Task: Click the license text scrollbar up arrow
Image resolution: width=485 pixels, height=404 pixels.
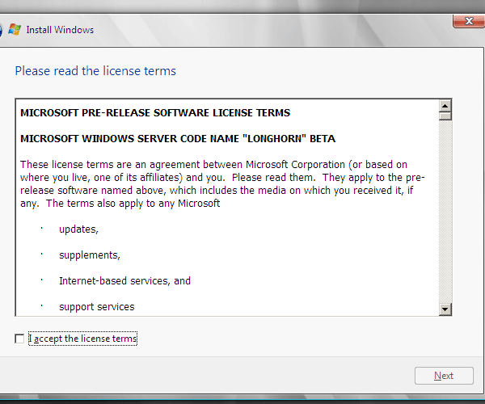Action: [x=445, y=107]
